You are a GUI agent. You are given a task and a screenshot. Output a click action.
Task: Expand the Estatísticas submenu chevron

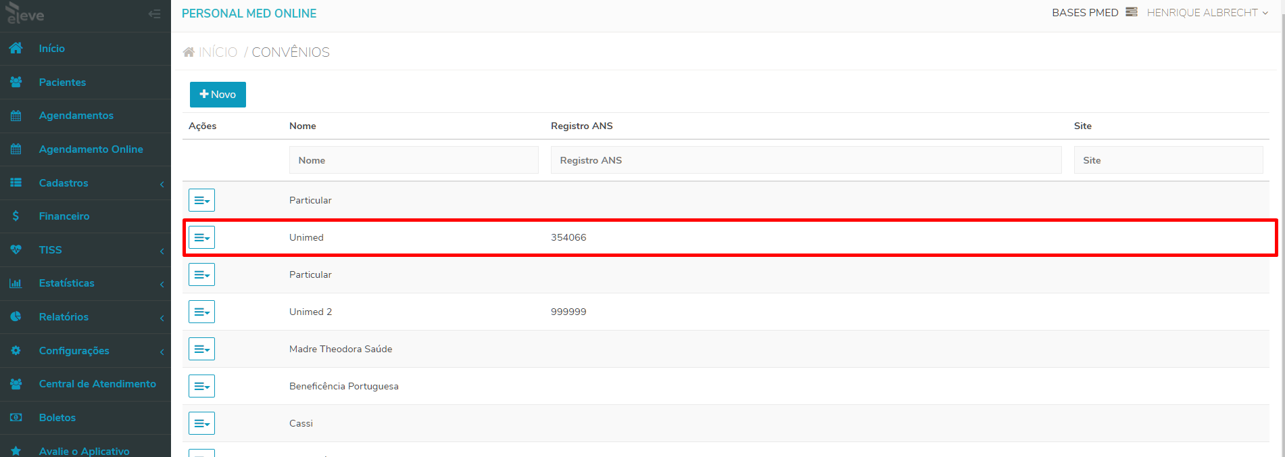tap(162, 284)
